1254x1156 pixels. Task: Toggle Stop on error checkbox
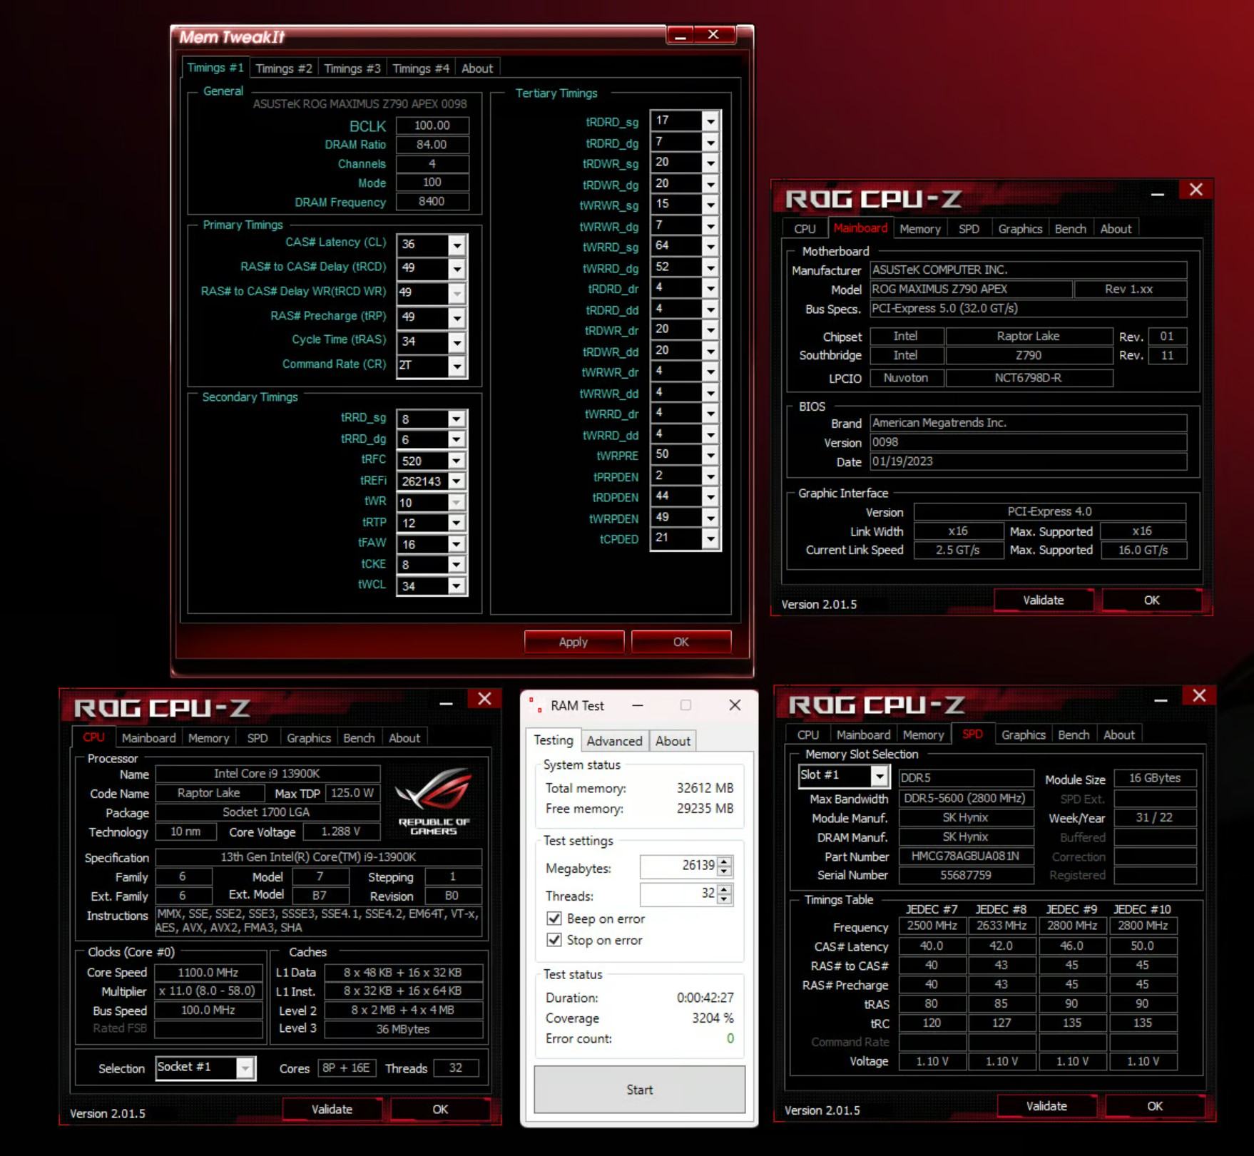(x=554, y=940)
